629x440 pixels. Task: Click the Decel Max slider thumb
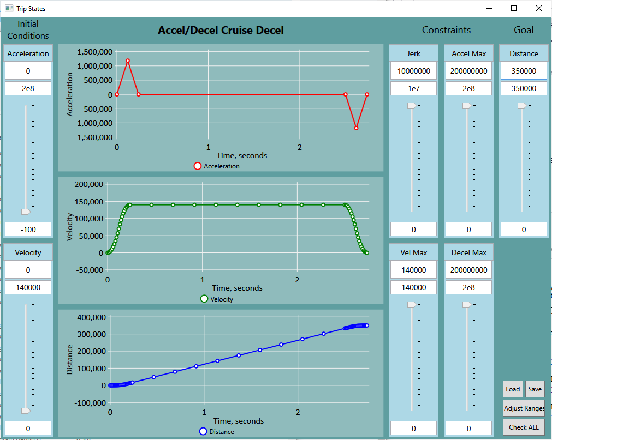[x=467, y=304]
